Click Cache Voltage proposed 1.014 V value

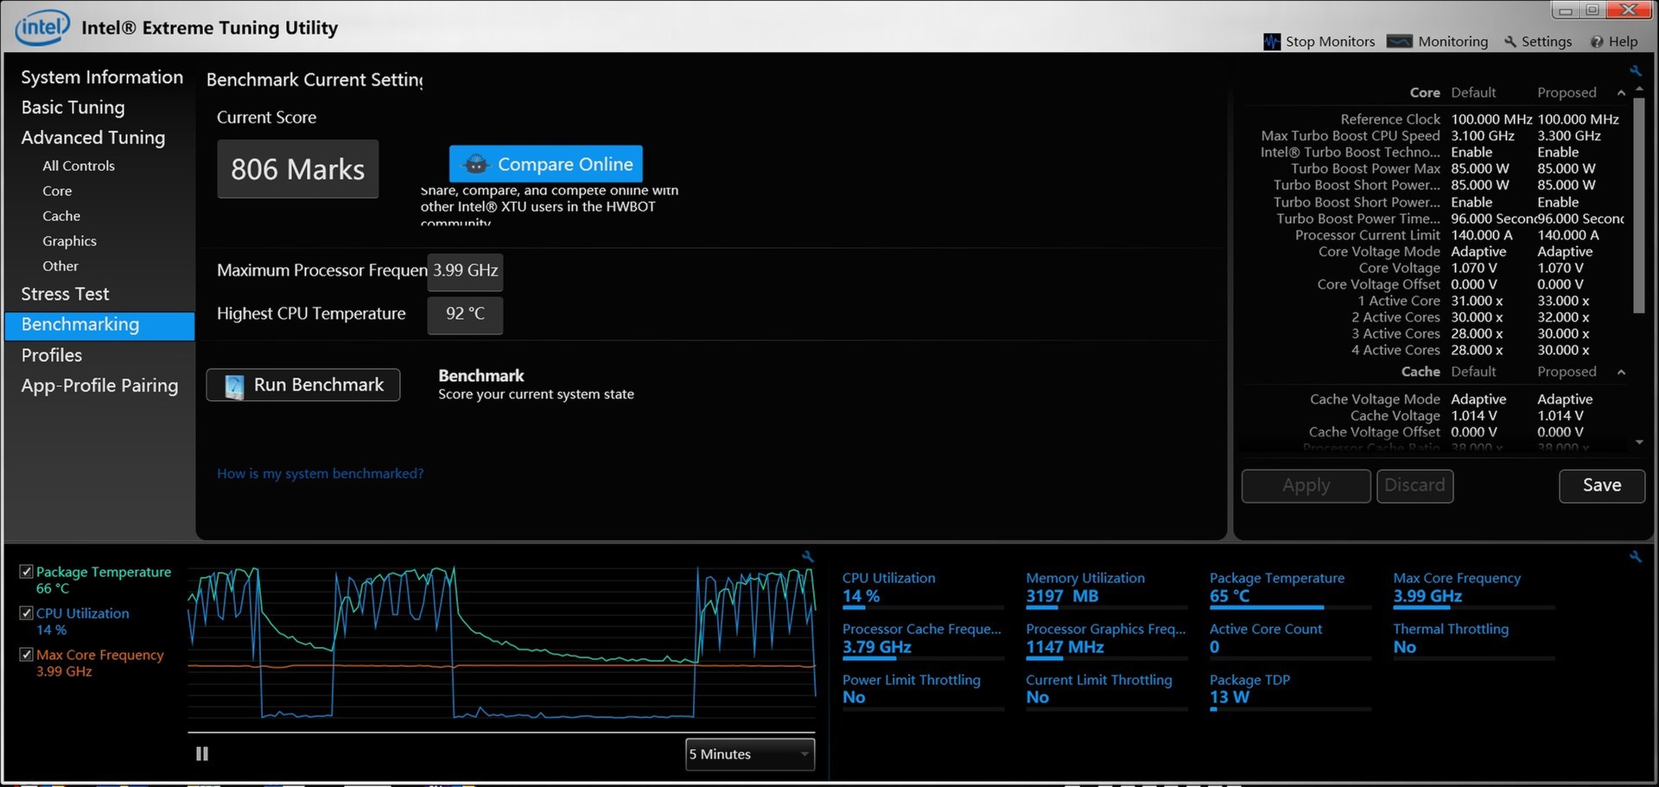(x=1560, y=416)
